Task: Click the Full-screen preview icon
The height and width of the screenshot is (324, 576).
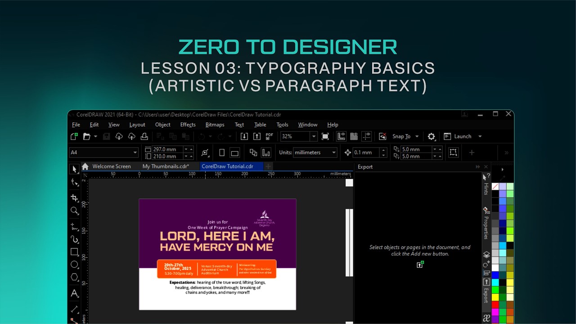Action: click(x=325, y=136)
